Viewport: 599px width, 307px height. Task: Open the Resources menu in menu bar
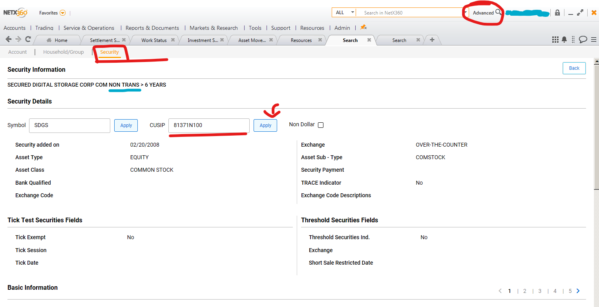(312, 28)
